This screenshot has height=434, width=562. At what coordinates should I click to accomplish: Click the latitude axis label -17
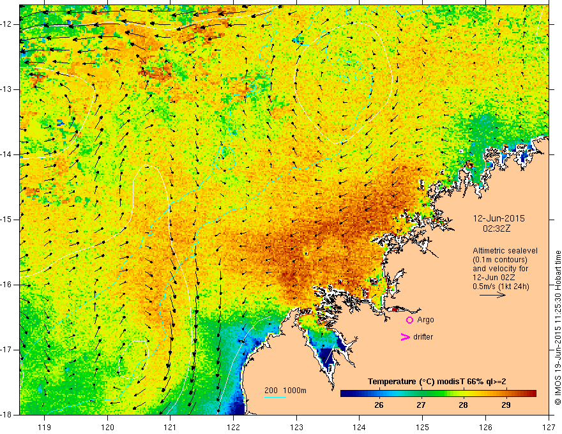click(7, 350)
